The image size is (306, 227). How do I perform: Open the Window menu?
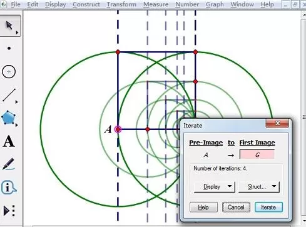pos(242,4)
